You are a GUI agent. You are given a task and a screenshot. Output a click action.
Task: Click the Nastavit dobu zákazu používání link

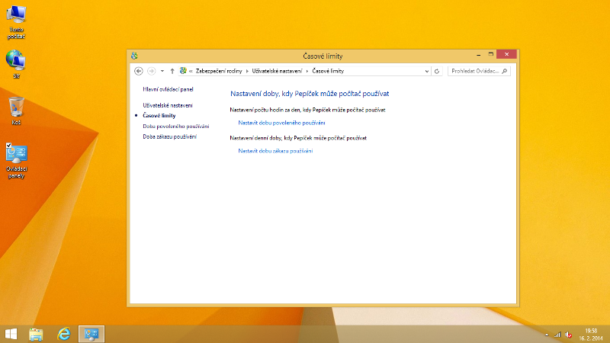point(275,151)
